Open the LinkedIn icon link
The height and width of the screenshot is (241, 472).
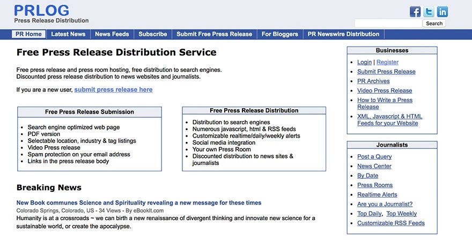442,12
